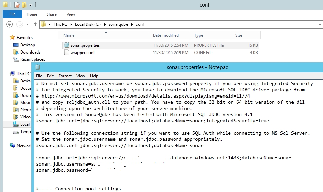Image resolution: width=323 pixels, height=192 pixels.
Task: Click the Pictures folder icon under This PC
Action: 16,110
